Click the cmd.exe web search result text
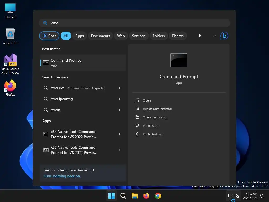Viewport: 269px width, 202px height. [78, 88]
